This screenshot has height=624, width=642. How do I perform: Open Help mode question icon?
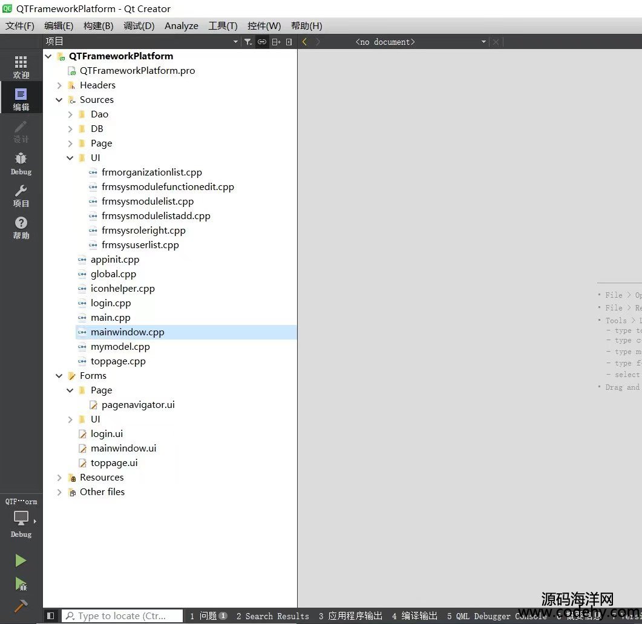tap(21, 228)
